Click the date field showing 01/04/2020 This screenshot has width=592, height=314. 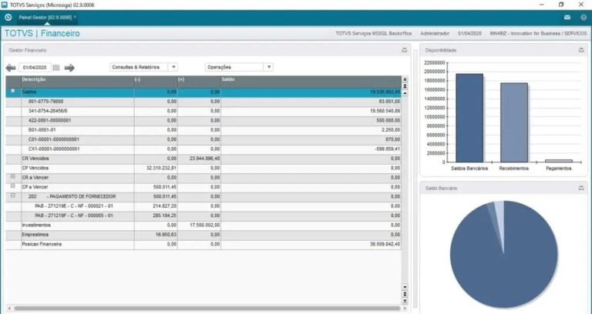(x=35, y=68)
